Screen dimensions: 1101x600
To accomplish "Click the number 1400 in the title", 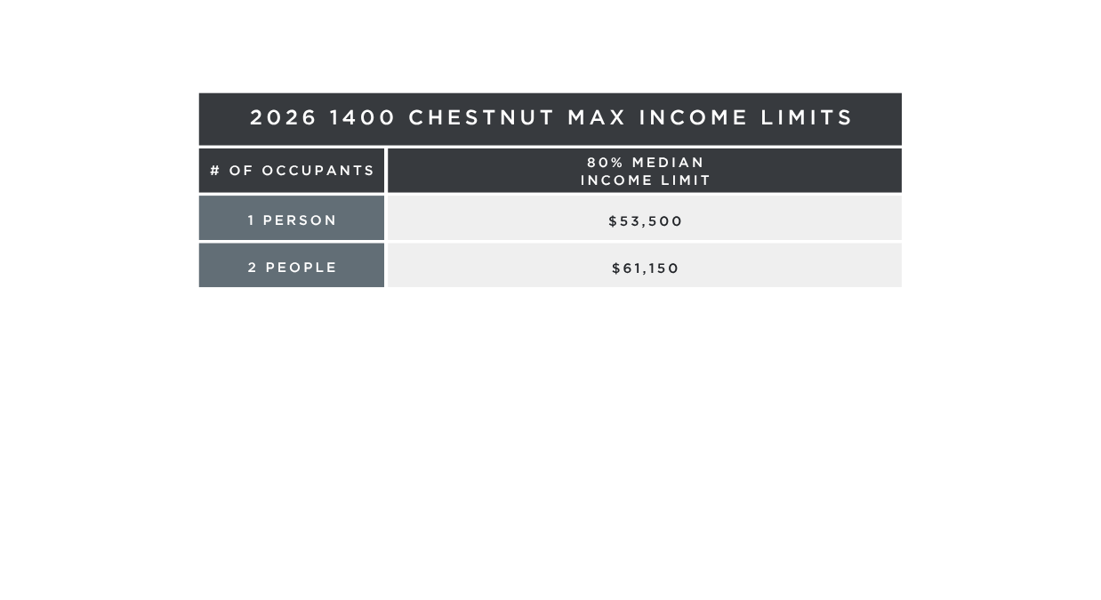I will coord(363,117).
